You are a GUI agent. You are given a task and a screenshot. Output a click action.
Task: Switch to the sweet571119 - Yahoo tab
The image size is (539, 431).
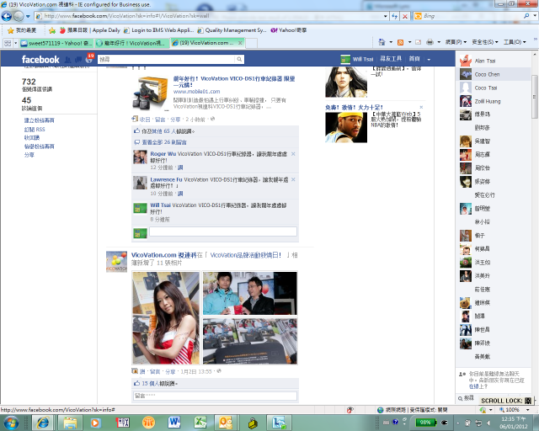56,43
